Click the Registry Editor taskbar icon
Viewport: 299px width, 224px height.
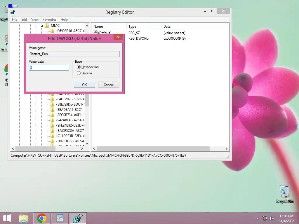point(78,218)
